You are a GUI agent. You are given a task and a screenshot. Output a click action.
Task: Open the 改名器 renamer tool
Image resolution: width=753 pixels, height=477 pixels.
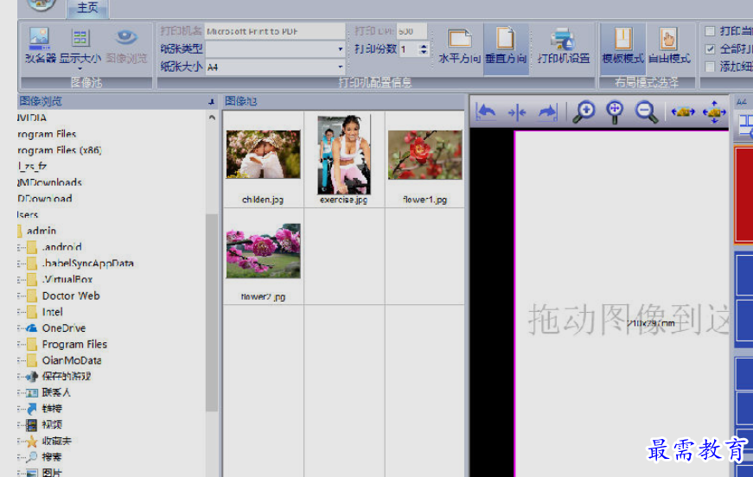pyautogui.click(x=41, y=46)
